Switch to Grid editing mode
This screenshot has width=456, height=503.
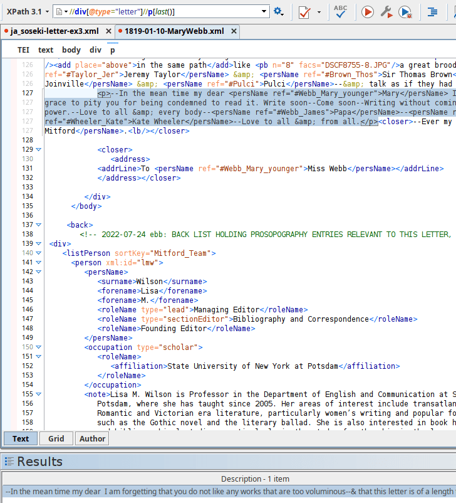pyautogui.click(x=56, y=438)
